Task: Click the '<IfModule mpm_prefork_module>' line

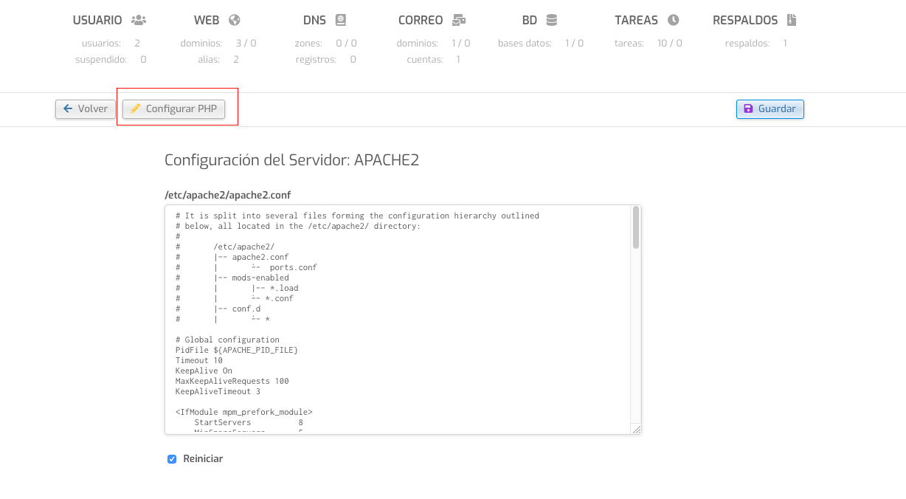Action: (x=244, y=412)
